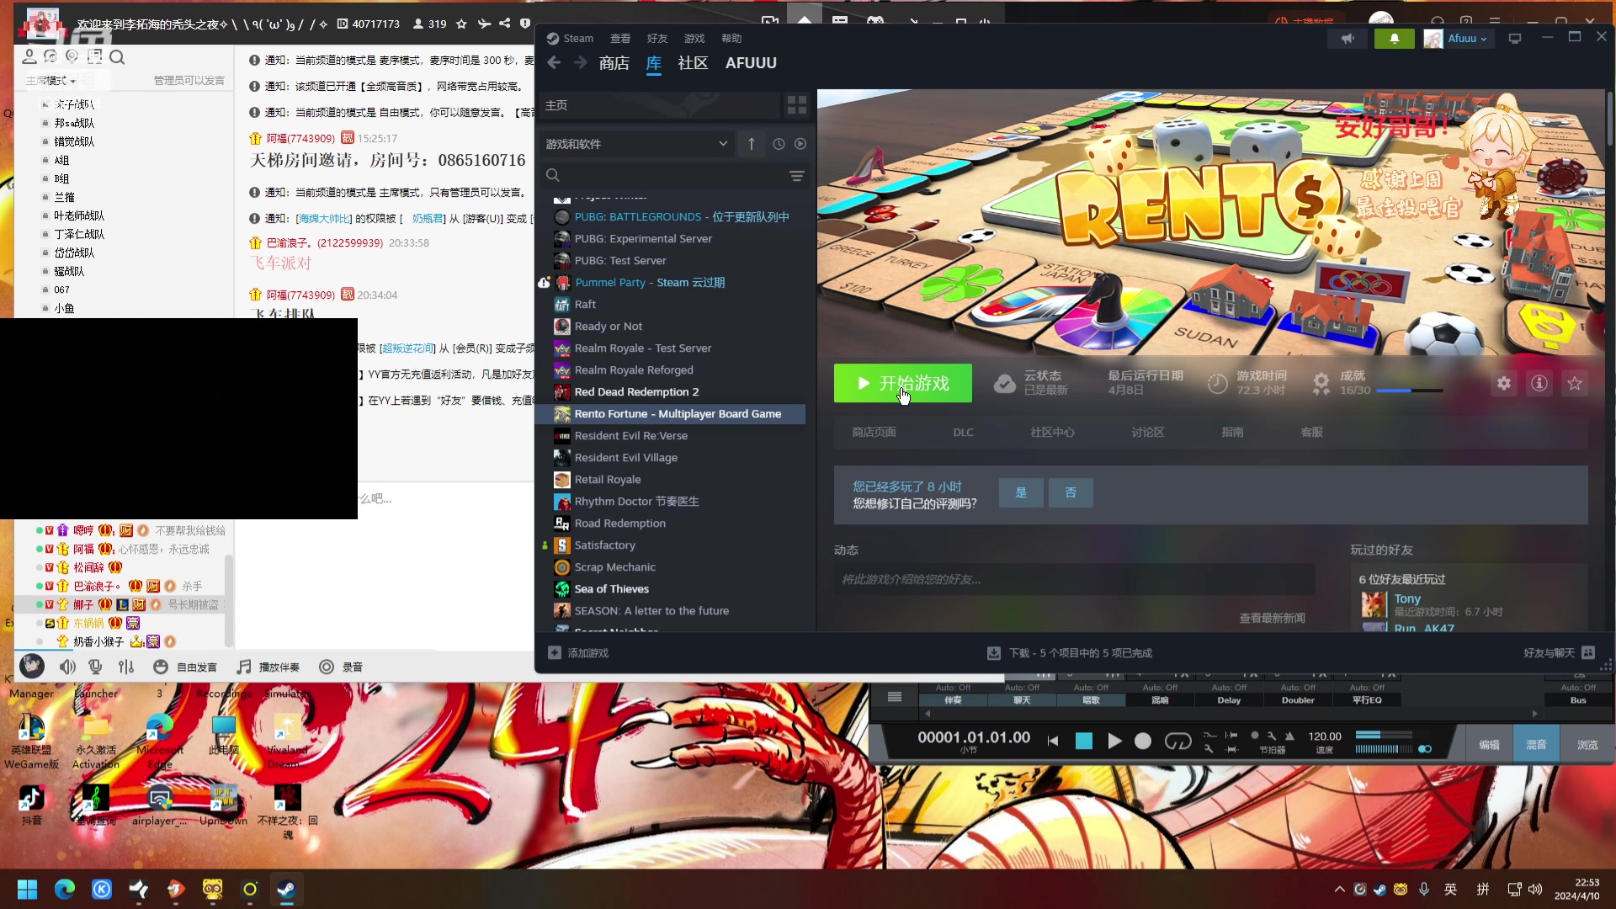Open the search icon in YY channel panel
The image size is (1616, 909).
[x=117, y=57]
